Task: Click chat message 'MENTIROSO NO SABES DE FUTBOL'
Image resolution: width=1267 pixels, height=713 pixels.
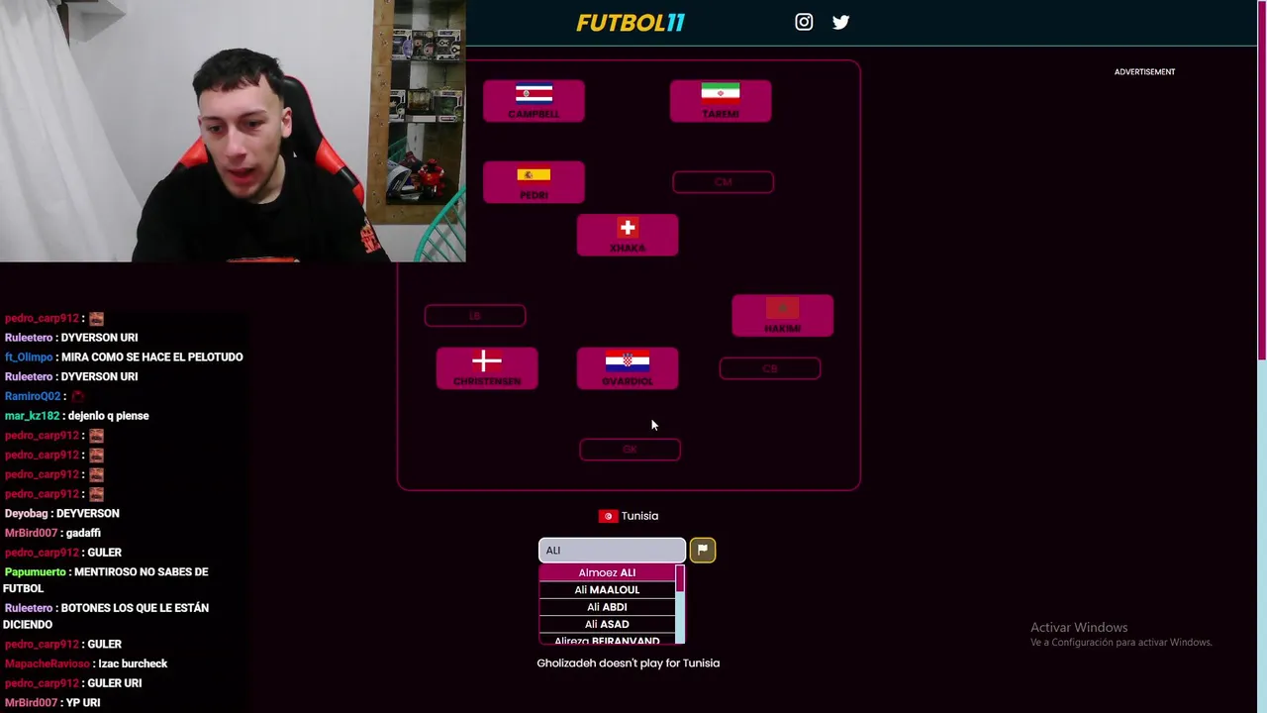Action: (x=106, y=580)
